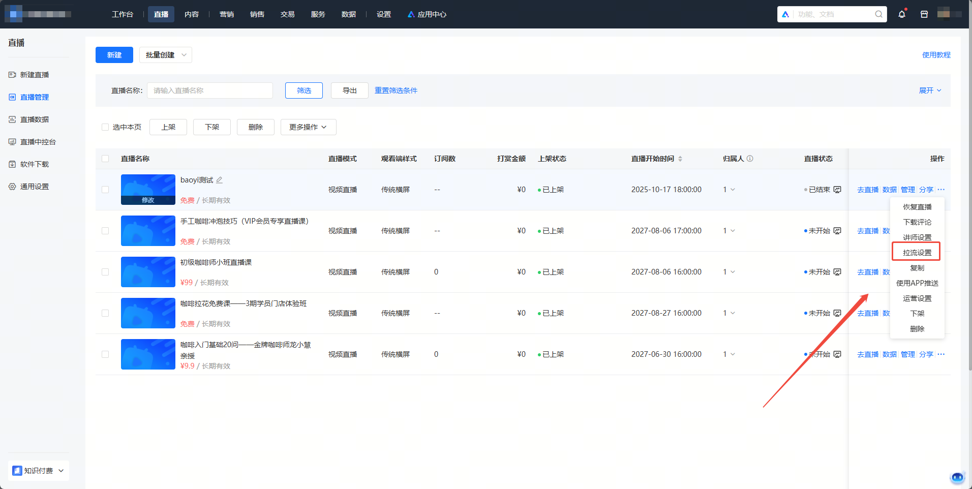Tick the checkbox for baoyi测试 row

point(105,190)
